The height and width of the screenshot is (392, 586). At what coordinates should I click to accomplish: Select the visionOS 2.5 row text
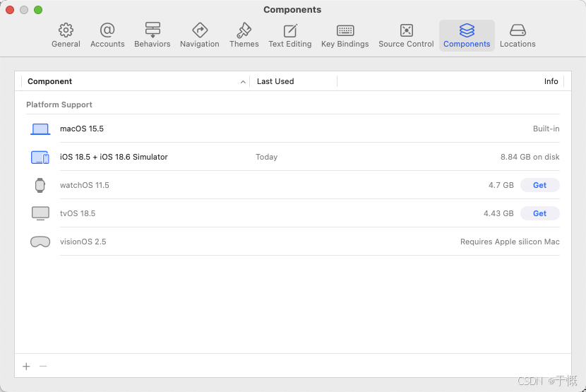coord(83,242)
